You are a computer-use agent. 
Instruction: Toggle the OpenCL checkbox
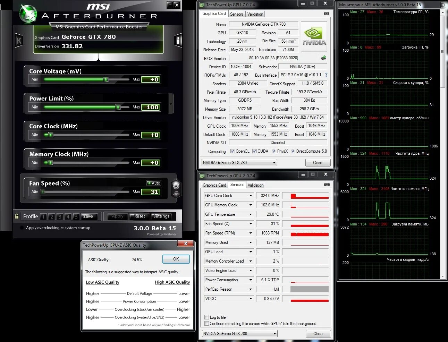(x=233, y=151)
